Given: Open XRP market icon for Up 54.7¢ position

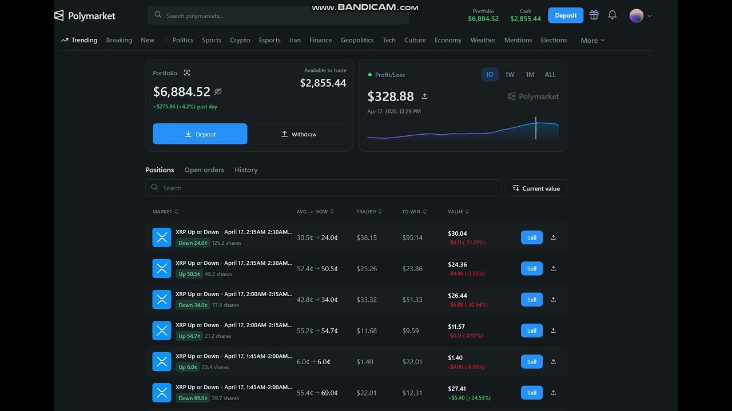Looking at the screenshot, I should pyautogui.click(x=162, y=331).
